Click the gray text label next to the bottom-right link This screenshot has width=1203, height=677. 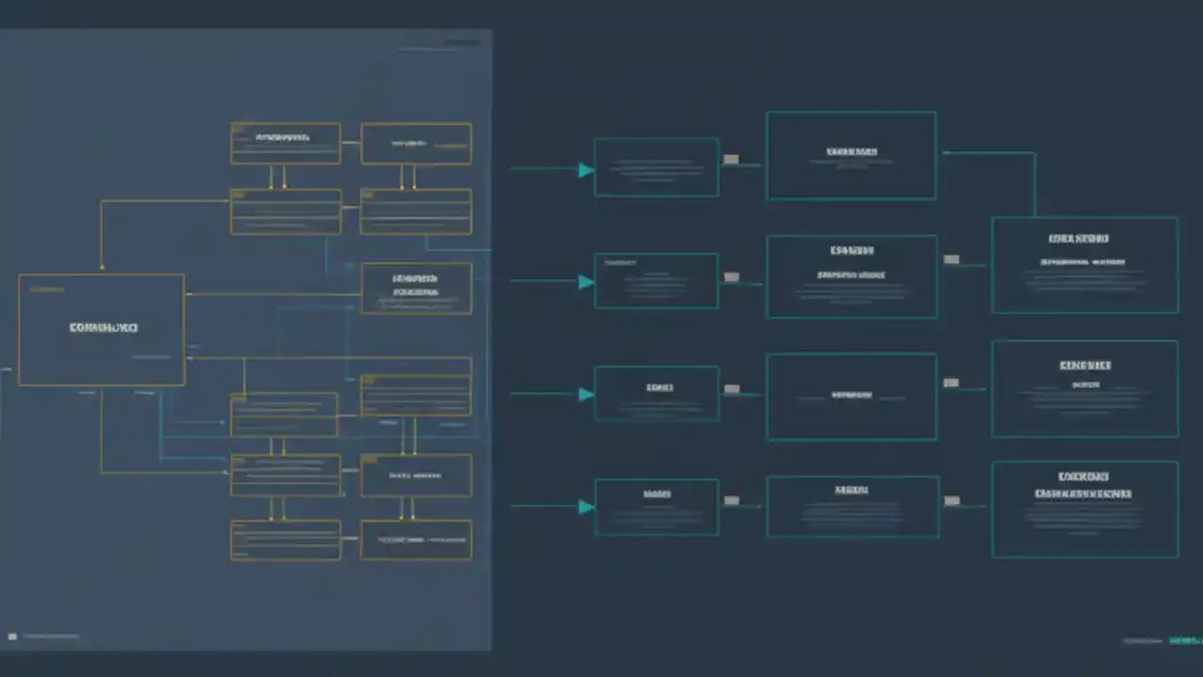(x=1142, y=640)
